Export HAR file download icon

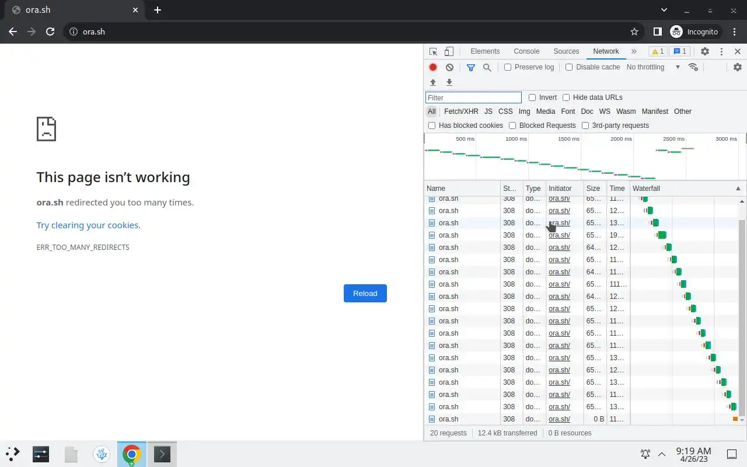(449, 82)
